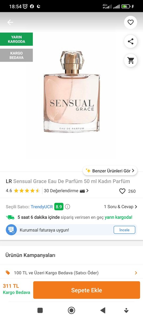The width and height of the screenshot is (143, 319).
Task: Tap the orange campaign tag icon
Action: 8,273
